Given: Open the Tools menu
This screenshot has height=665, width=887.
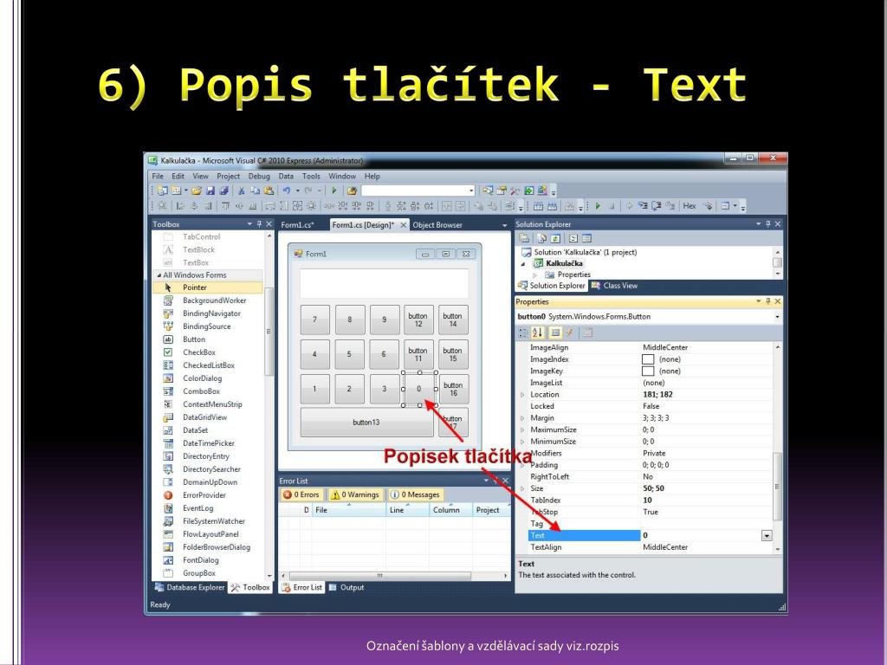Looking at the screenshot, I should (x=311, y=177).
